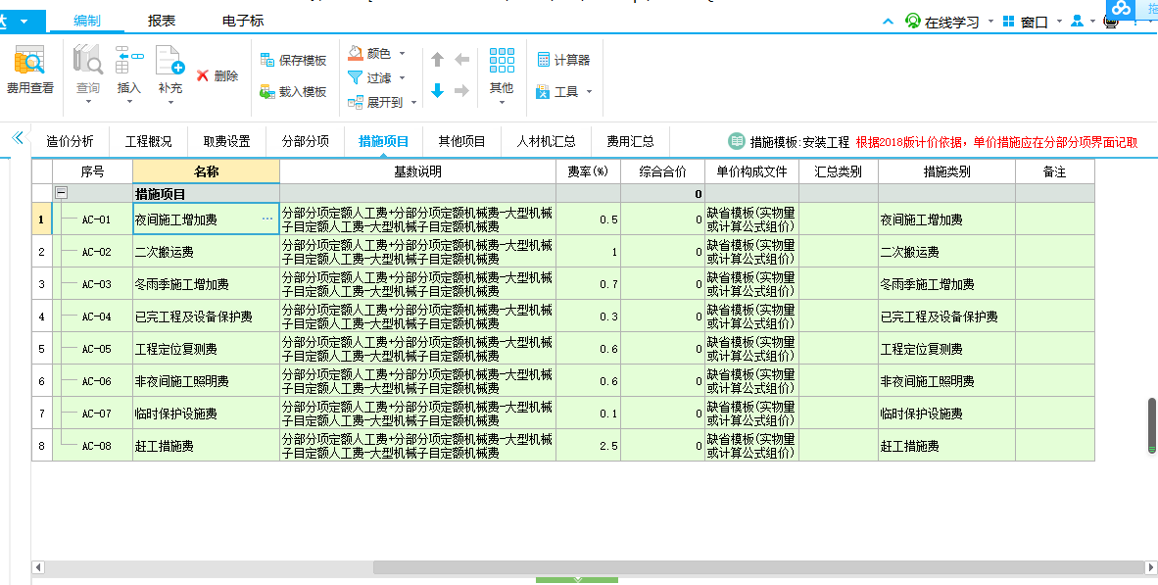
Task: Click the vertical scrollbar thumb
Action: (x=1151, y=425)
